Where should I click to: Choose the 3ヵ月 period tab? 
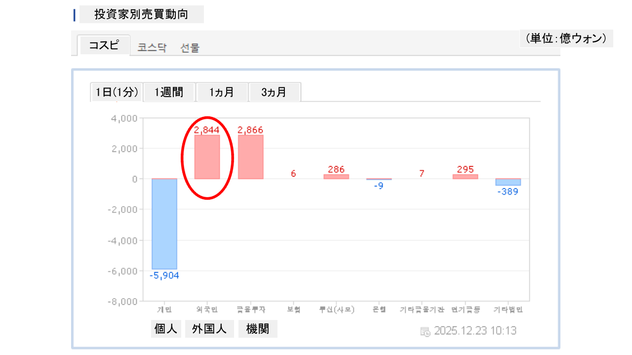click(274, 92)
